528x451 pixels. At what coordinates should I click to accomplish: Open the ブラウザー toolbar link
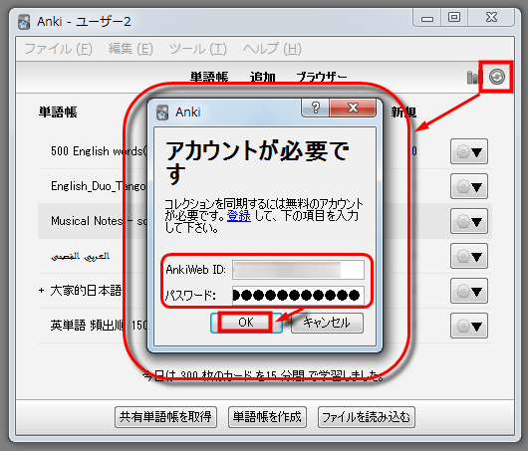click(x=322, y=77)
